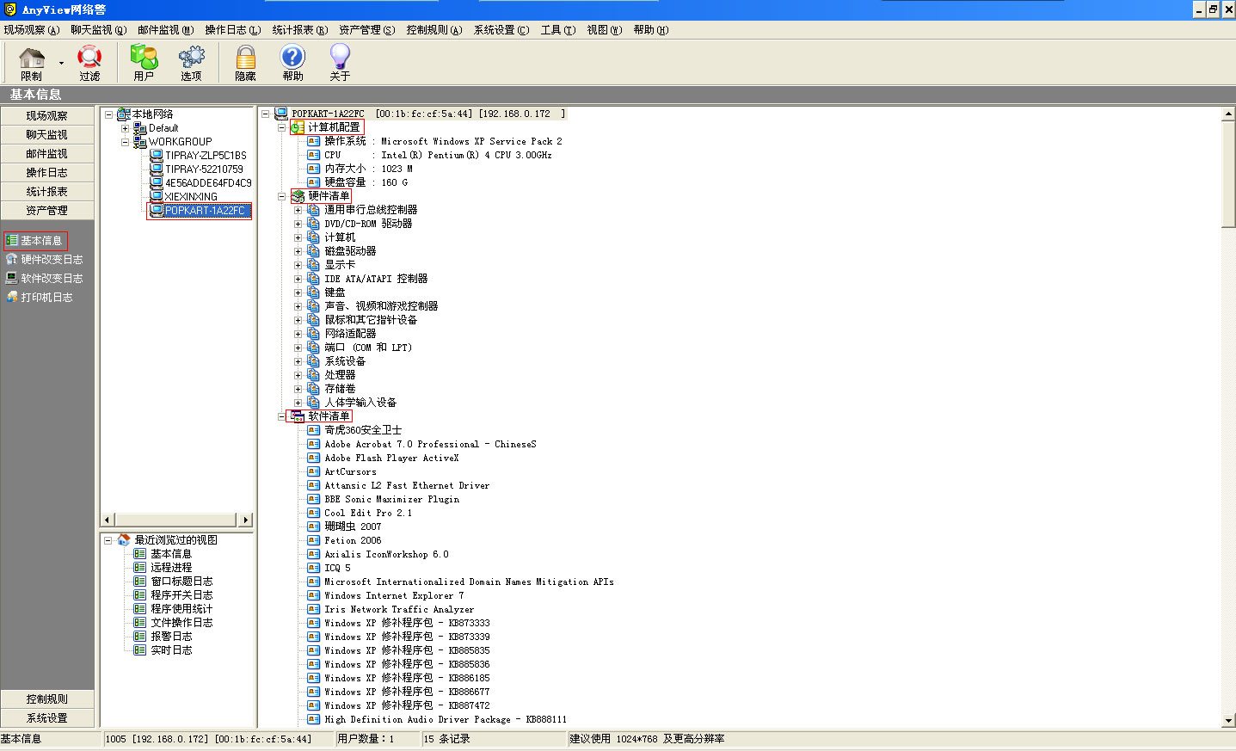Click up arrow of main vertical scrollbar
This screenshot has height=751, width=1236.
click(x=1228, y=114)
